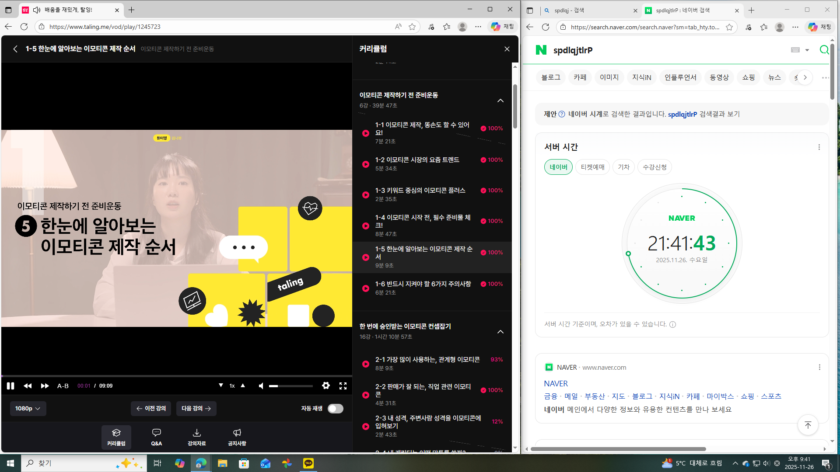Mute the video speaker icon
This screenshot has width=840, height=472.
pos(261,386)
